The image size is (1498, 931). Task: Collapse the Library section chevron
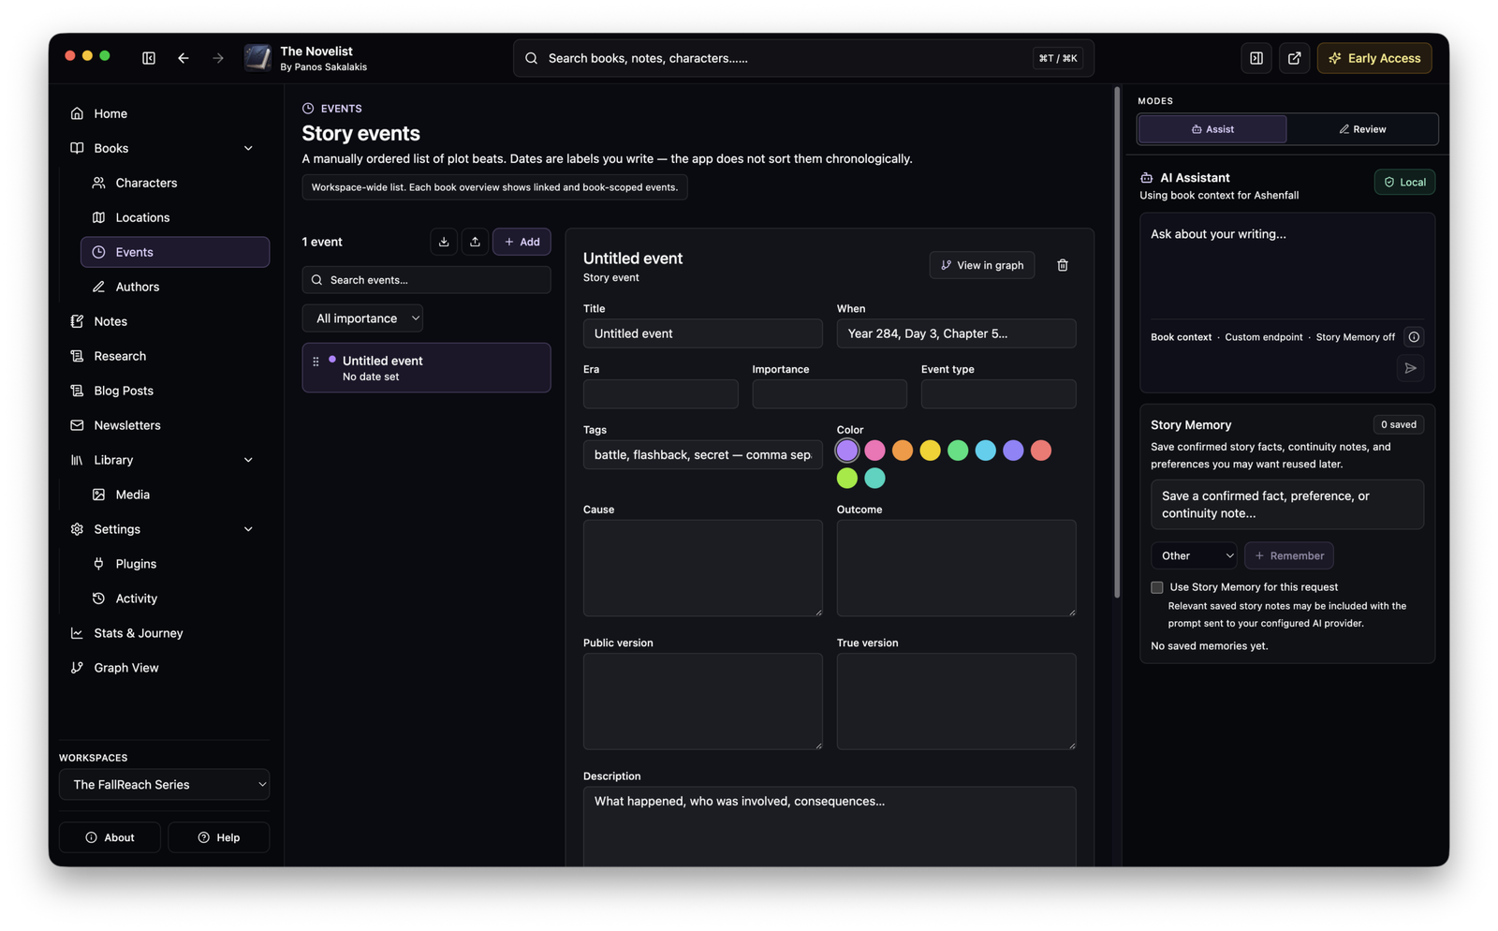pos(248,460)
